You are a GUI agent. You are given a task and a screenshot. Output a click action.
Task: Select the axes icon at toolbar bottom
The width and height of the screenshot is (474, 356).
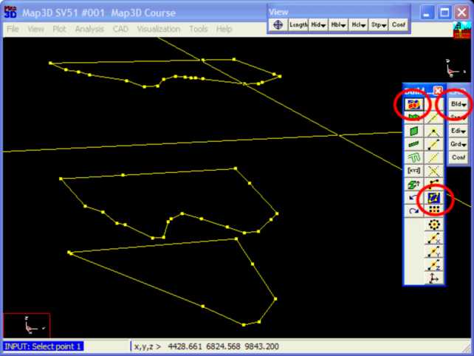(434, 278)
